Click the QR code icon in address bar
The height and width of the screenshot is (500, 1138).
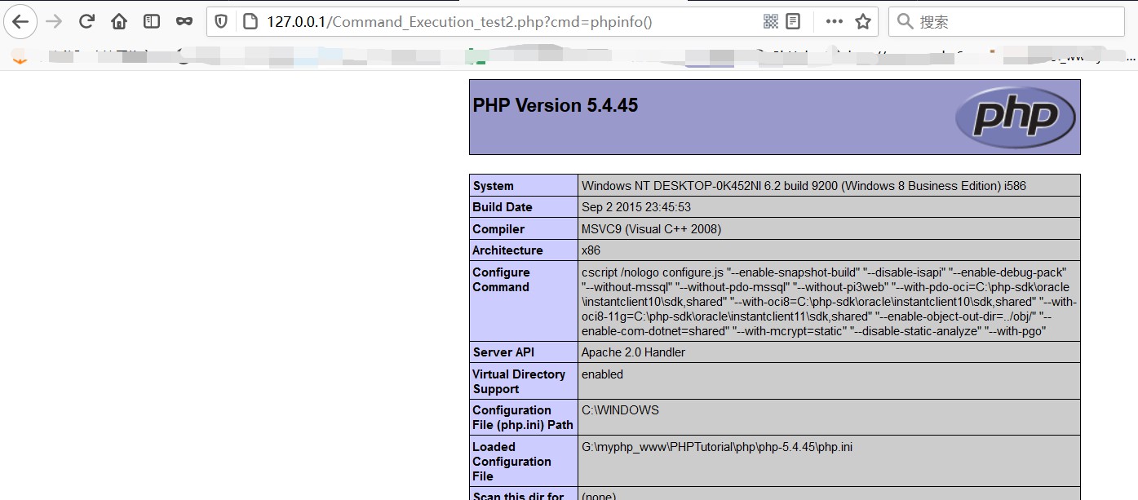pos(771,22)
